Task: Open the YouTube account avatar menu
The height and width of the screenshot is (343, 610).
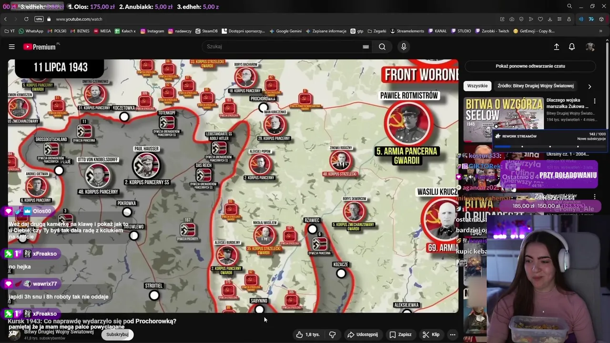Action: 590,47
